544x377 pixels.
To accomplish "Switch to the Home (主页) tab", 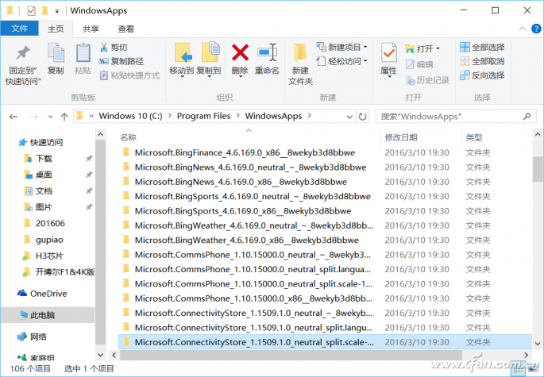I will 56,29.
